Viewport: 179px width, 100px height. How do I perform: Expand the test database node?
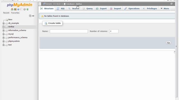(x=3, y=45)
